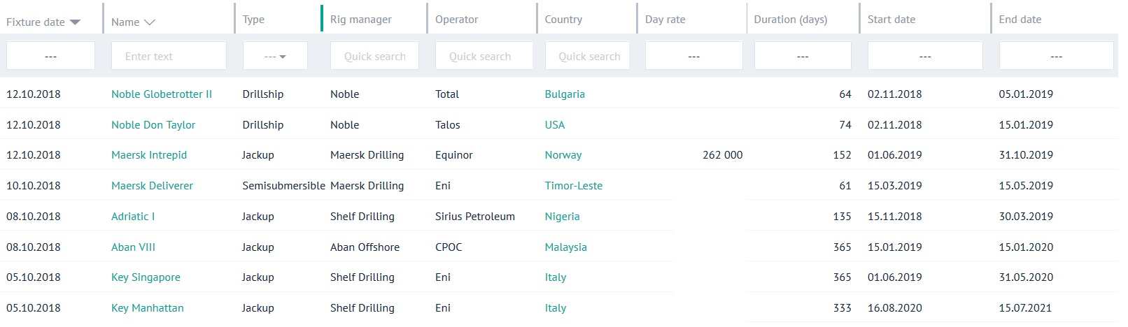Open the Start date filter box
1128x327 pixels.
[924, 56]
